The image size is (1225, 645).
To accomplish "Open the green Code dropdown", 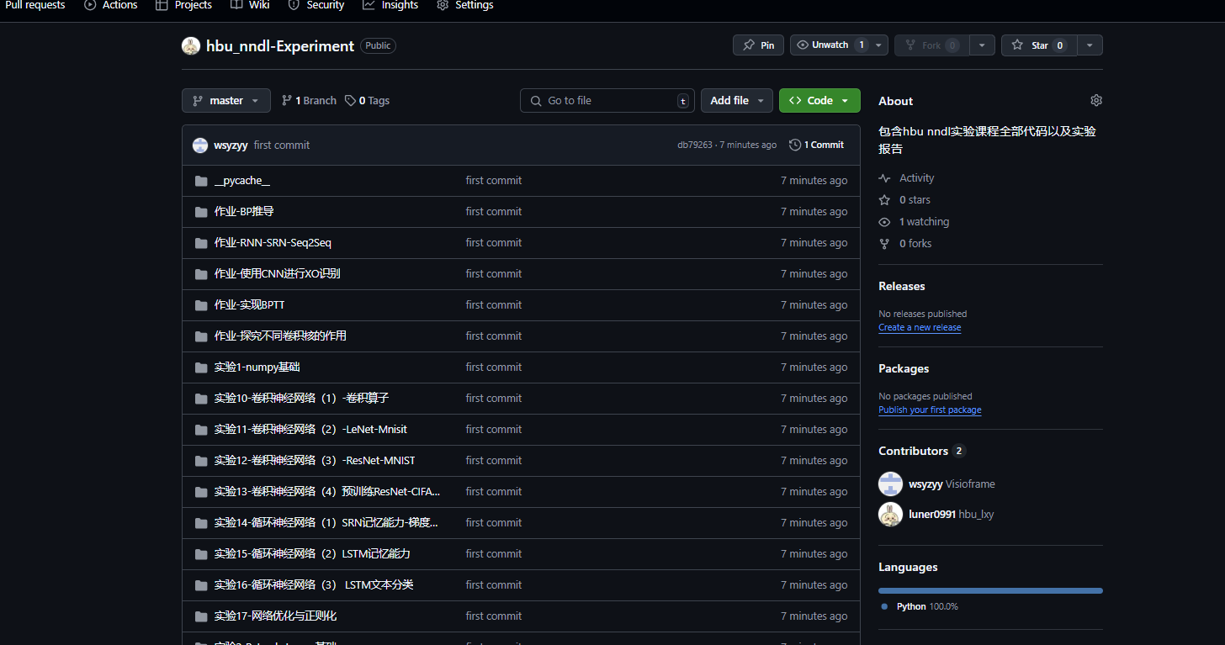I will point(819,100).
